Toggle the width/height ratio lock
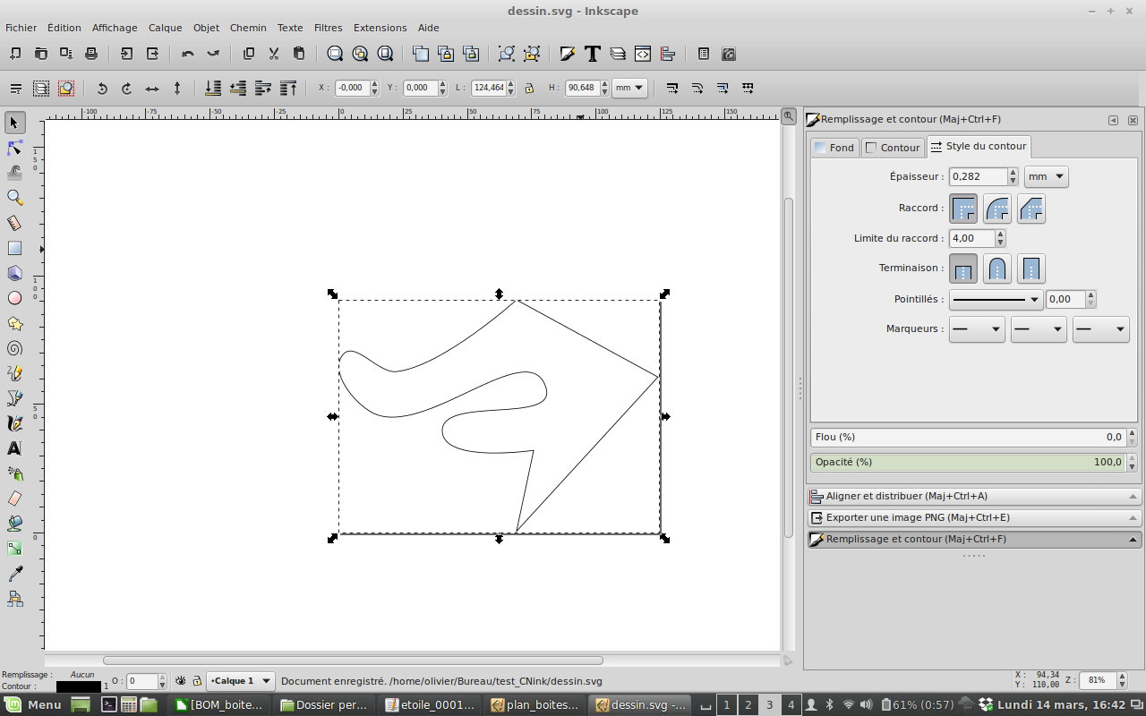Screen dimensions: 1146x716 click(x=529, y=88)
